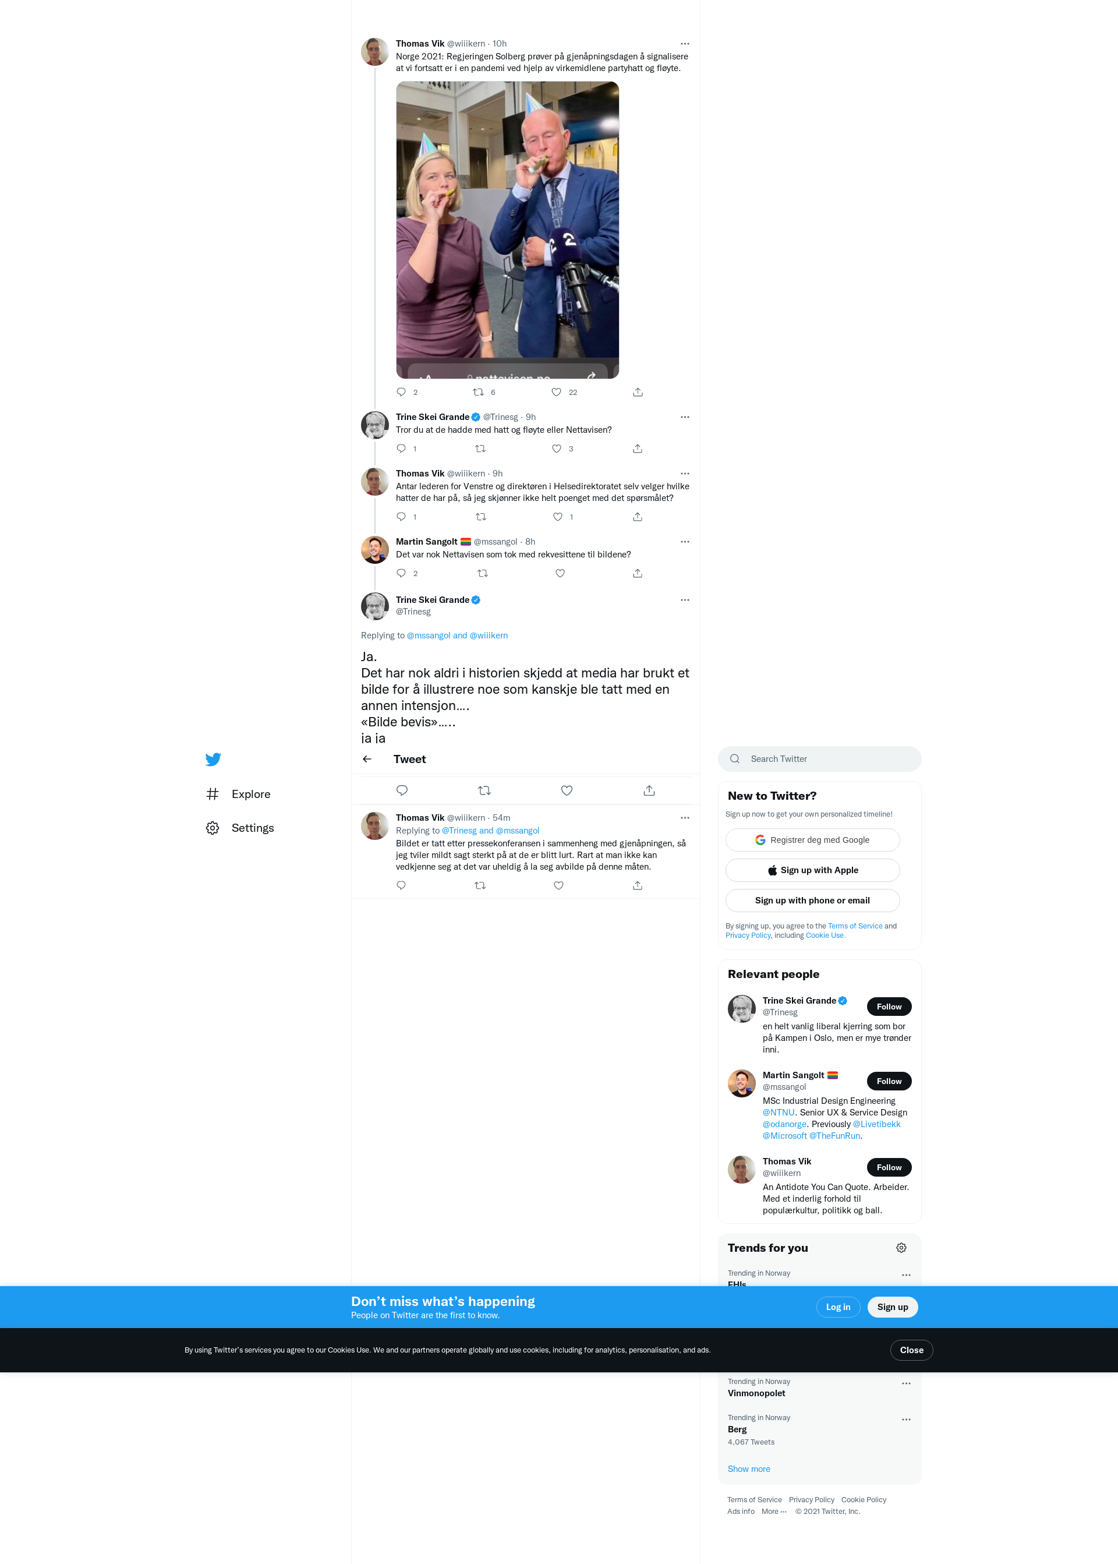
Task: Share Thomas Vik's 9h tweet
Action: 638,517
